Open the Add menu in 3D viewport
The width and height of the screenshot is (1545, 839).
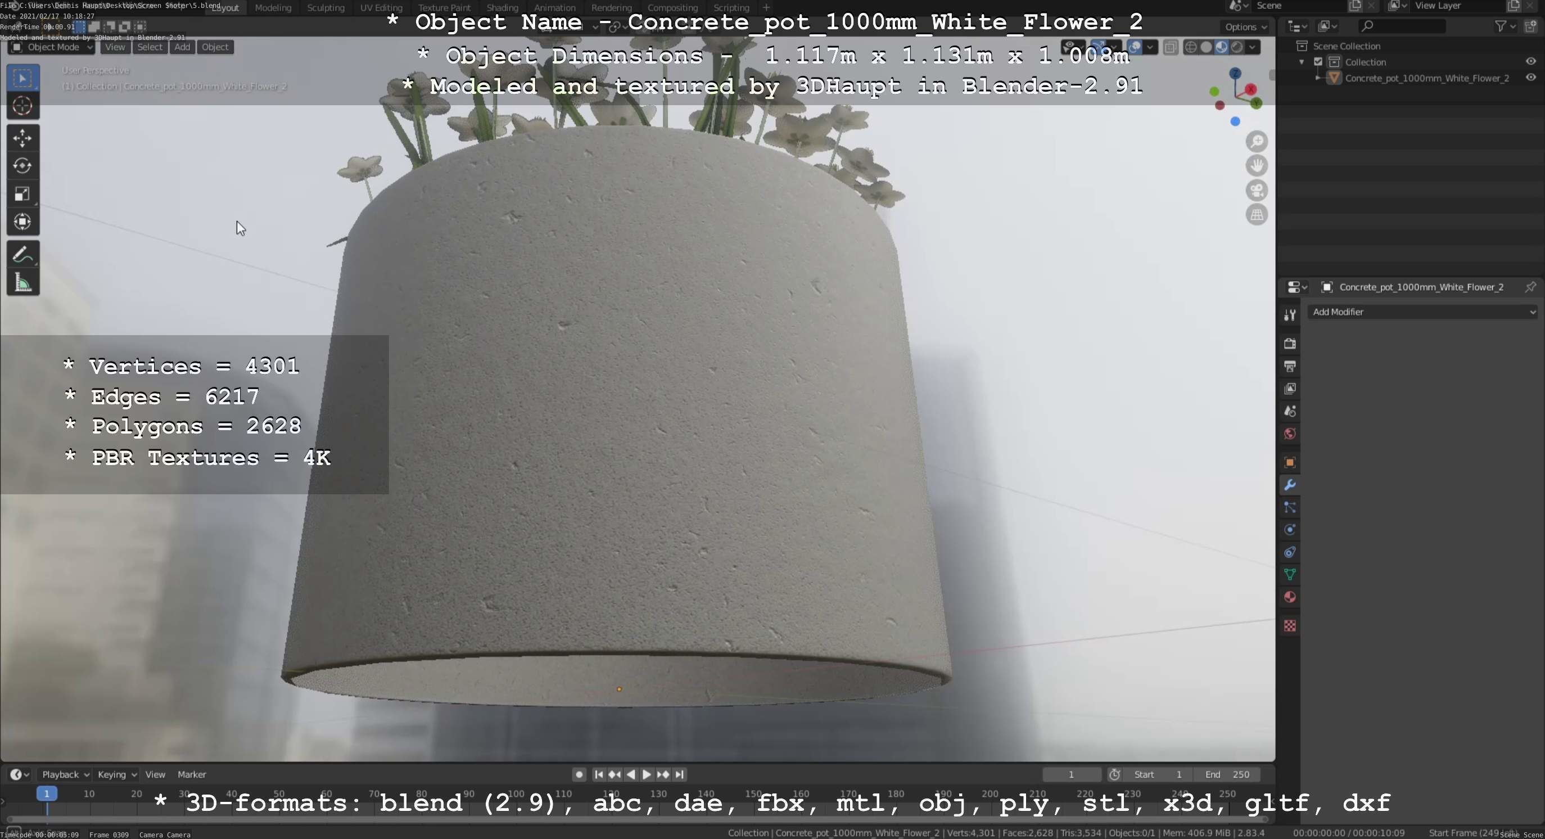pos(182,47)
